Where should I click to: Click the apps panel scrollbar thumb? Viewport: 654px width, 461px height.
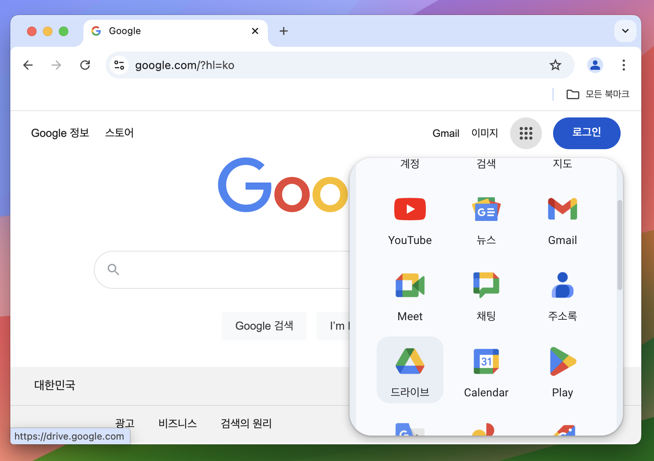click(619, 245)
